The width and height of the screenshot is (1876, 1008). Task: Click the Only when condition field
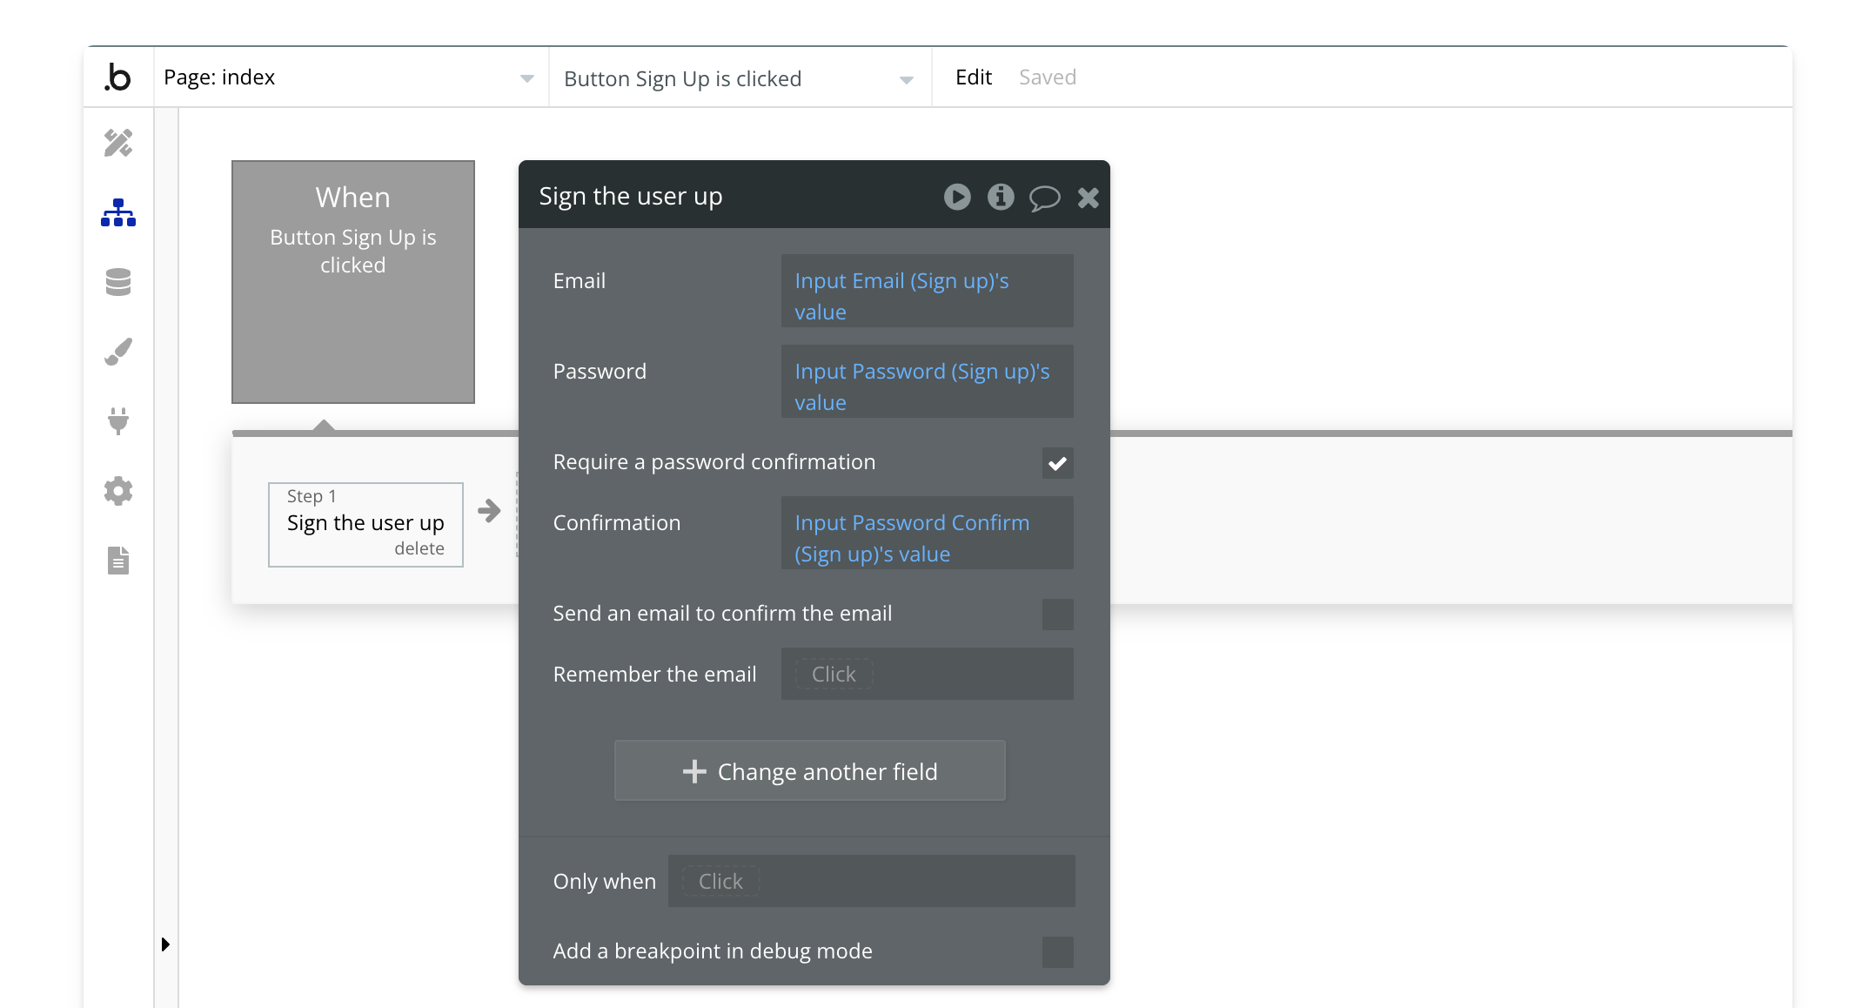(x=870, y=881)
